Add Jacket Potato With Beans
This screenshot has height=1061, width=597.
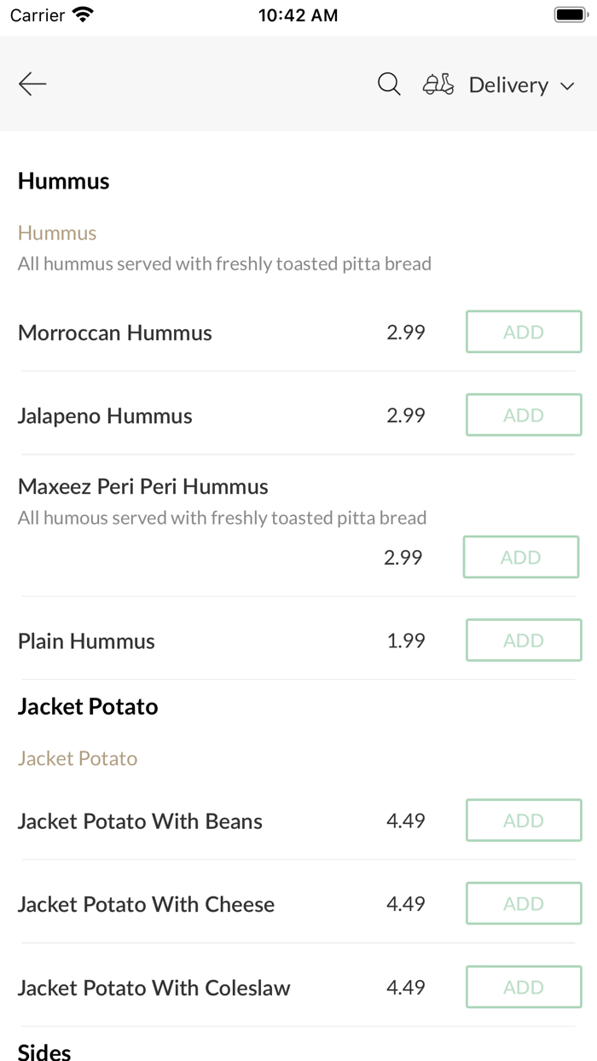click(524, 820)
